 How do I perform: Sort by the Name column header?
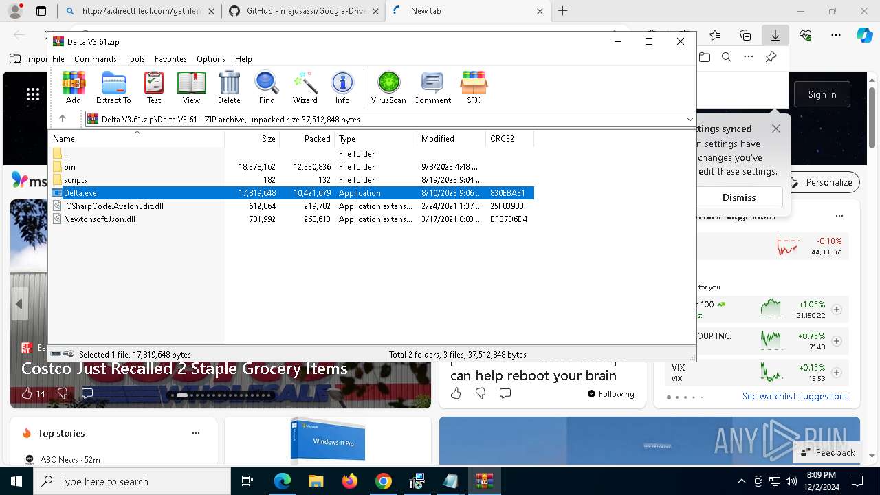coord(136,139)
